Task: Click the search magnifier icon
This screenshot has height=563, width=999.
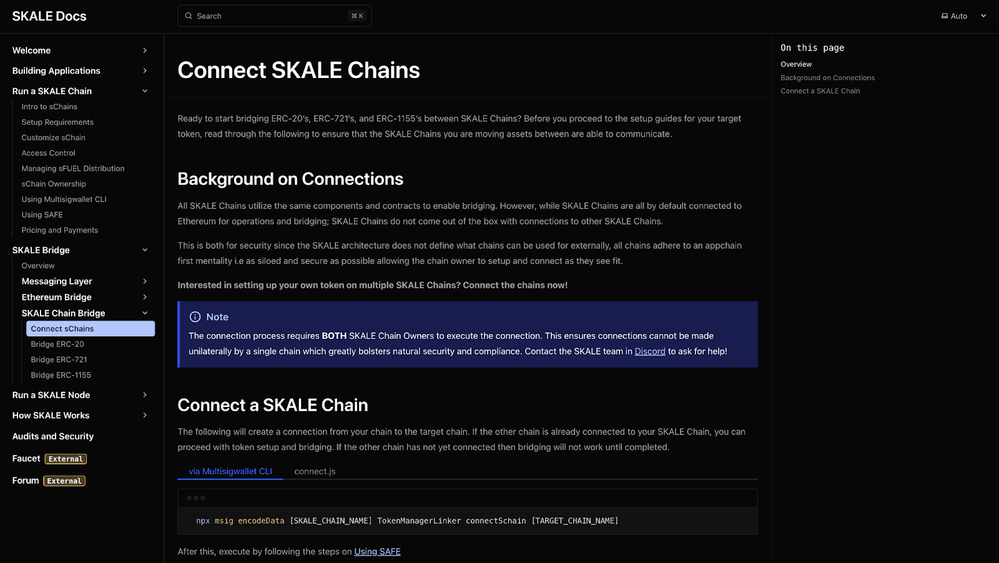Action: (188, 16)
